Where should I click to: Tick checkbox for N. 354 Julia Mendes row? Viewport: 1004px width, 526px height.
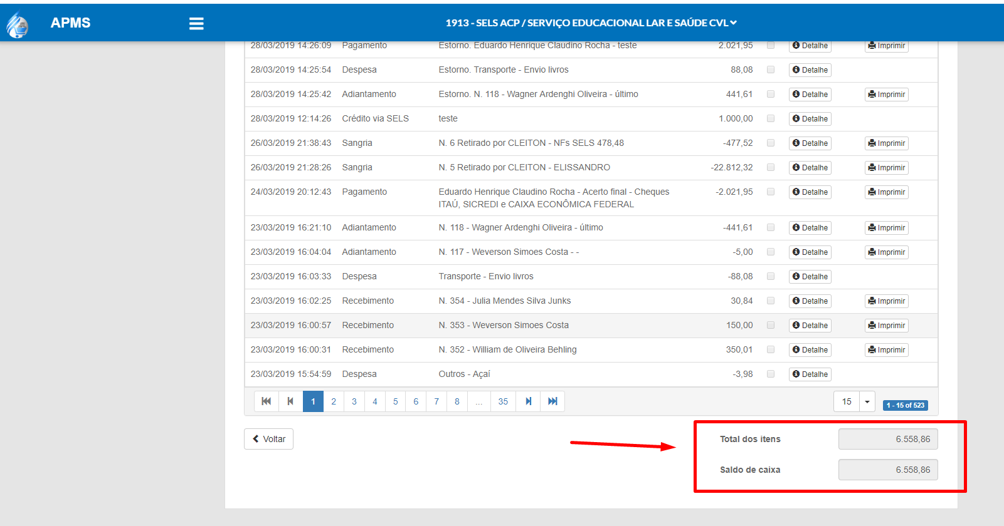[x=771, y=301]
